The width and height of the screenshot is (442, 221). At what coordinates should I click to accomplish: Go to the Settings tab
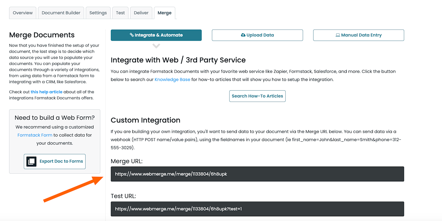click(98, 13)
